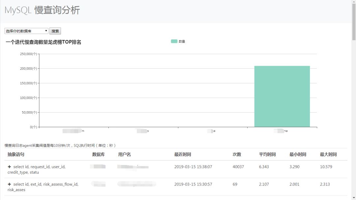Open the 选择你的数据库 dropdown
Screen dimensions: 356x200
(x=26, y=31)
